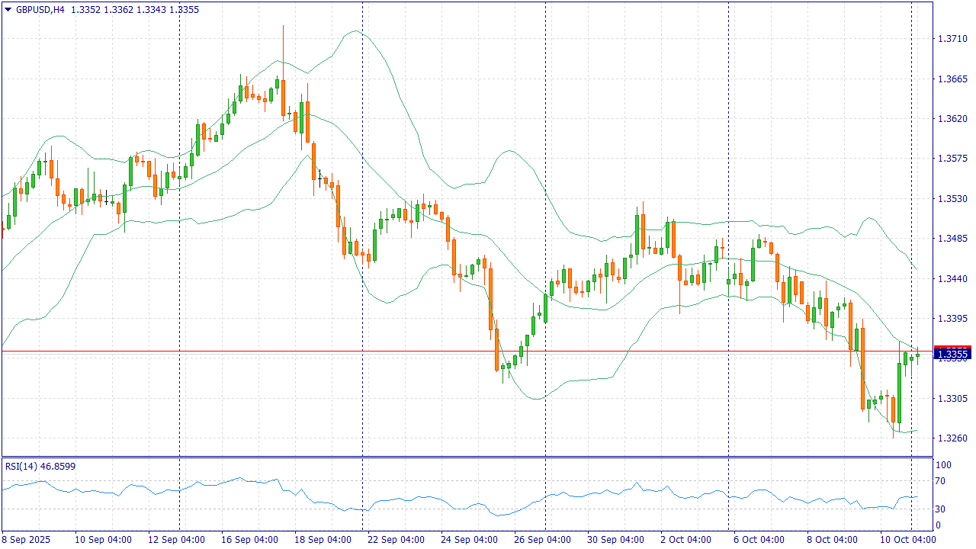
Task: Select the 10 Oct 04:00 time label
Action: coord(907,540)
